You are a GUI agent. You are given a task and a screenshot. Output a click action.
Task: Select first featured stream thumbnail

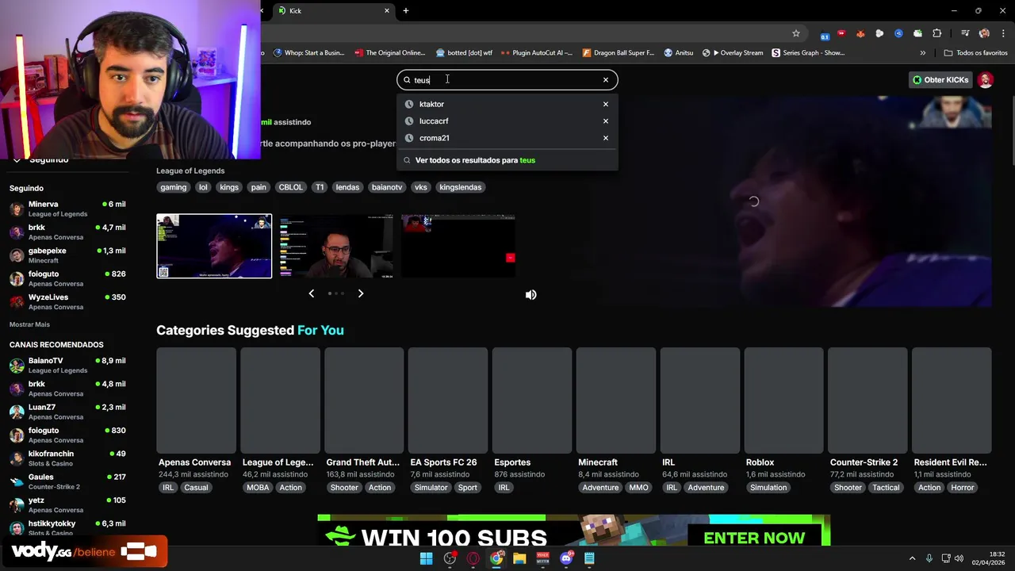[214, 246]
